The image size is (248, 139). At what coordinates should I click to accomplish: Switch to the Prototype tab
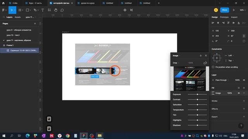coord(224,17)
